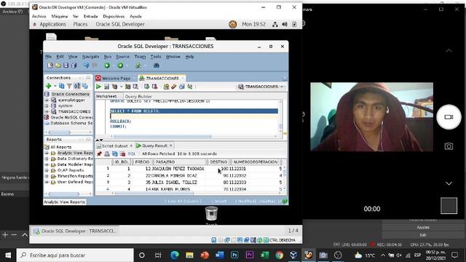Click the DESTINO column header

point(218,162)
